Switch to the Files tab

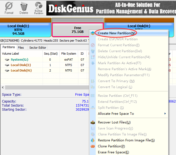click(21, 48)
